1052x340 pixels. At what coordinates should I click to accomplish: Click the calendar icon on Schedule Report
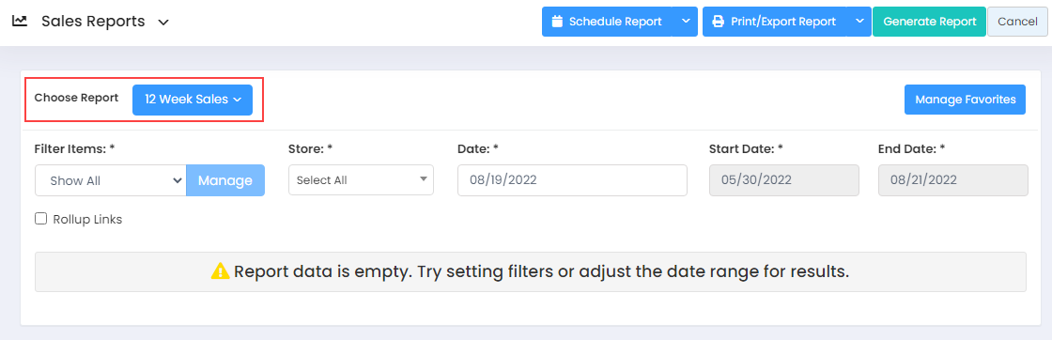click(556, 22)
